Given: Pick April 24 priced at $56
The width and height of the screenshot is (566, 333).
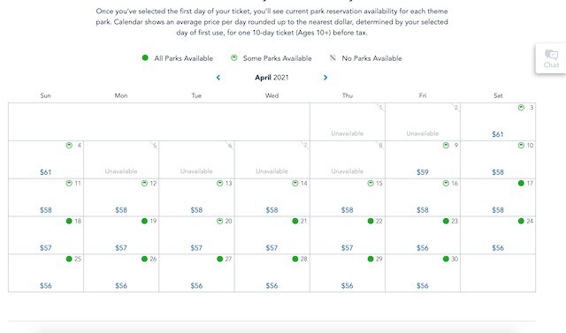Looking at the screenshot, I should (x=498, y=235).
